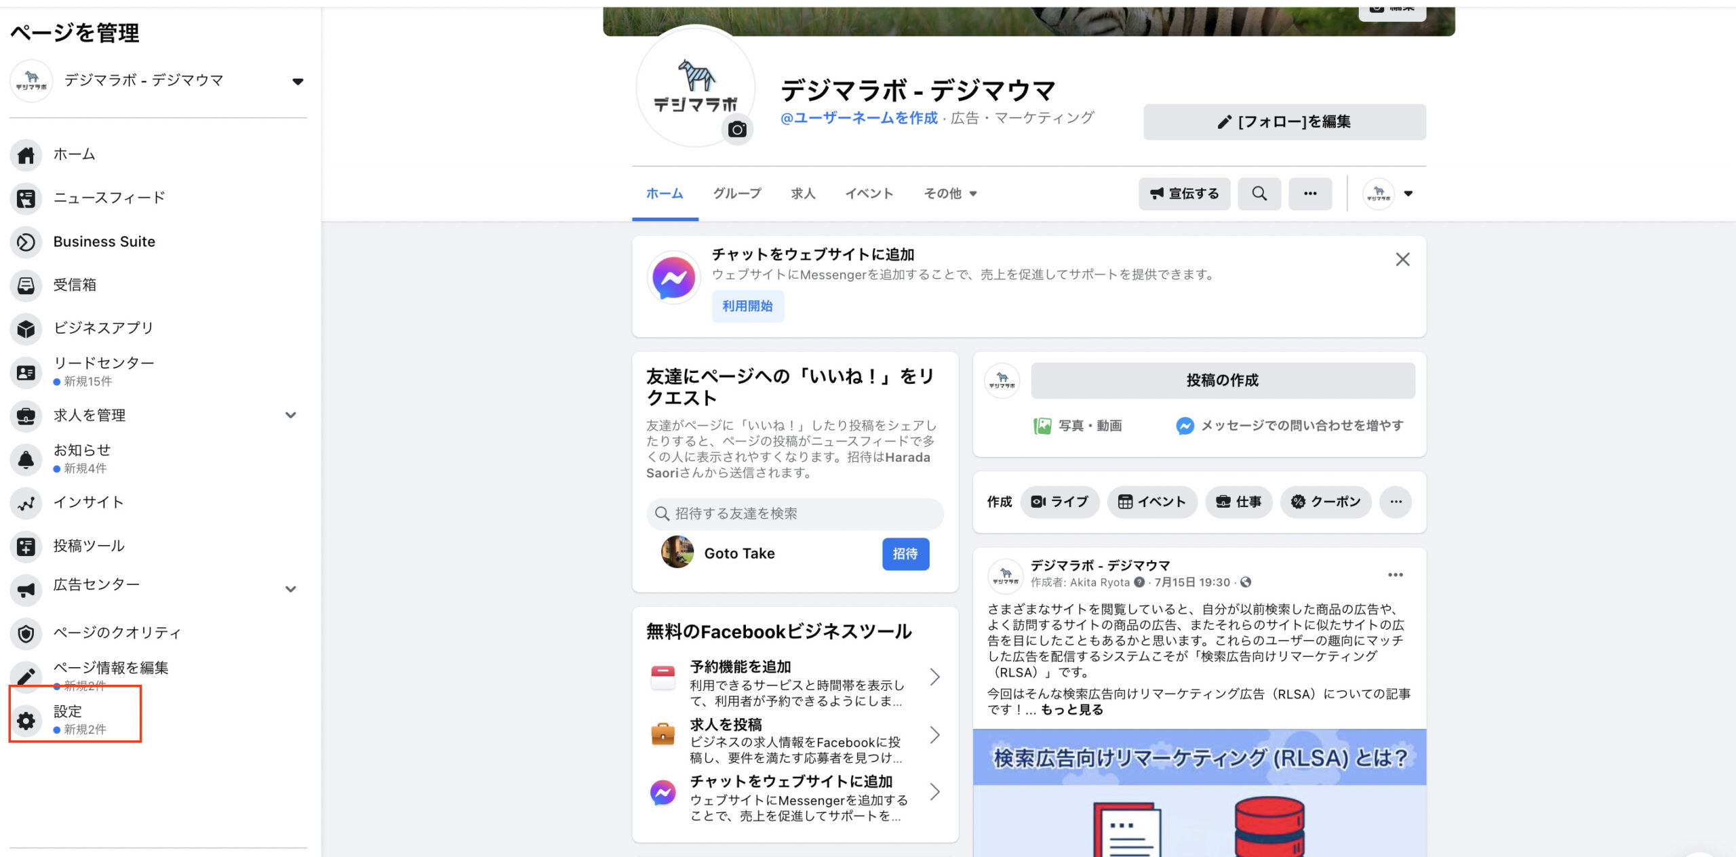Open the inbox (受信箱) in sidebar
This screenshot has height=857, width=1736.
pyautogui.click(x=75, y=285)
